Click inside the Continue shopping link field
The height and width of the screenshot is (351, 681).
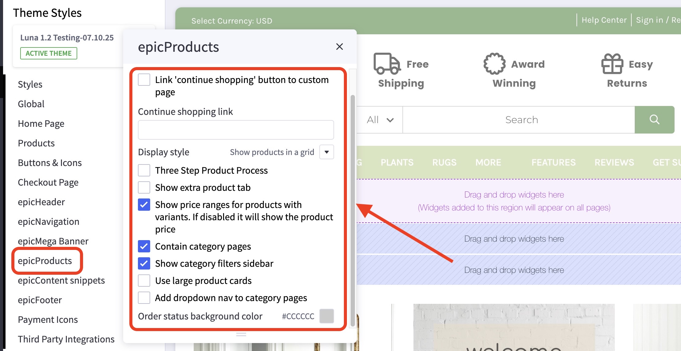[235, 130]
